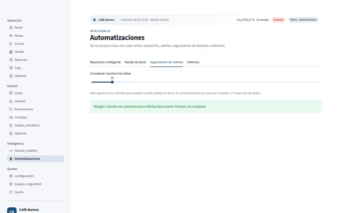Open Cocina in the sidebar
Image resolution: width=341 pixels, height=213 pixels.
(x=36, y=44)
